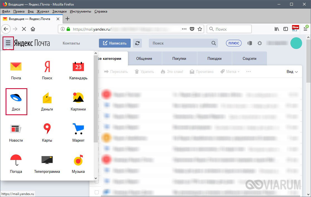Open the Закладки menu
The width and height of the screenshot is (311, 197).
59,11
